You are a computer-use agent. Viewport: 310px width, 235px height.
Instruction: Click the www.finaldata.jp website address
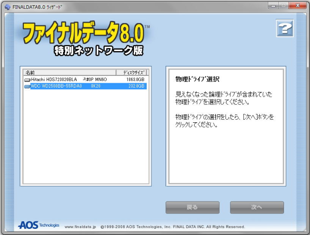click(x=81, y=227)
